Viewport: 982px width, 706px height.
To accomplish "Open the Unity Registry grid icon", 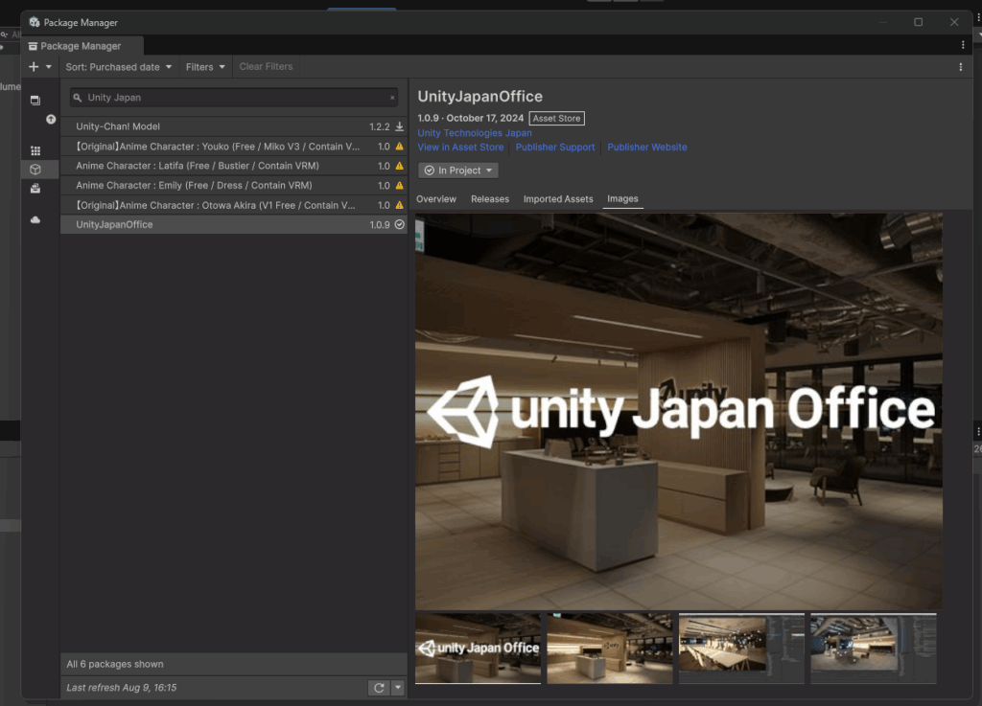I will point(35,150).
